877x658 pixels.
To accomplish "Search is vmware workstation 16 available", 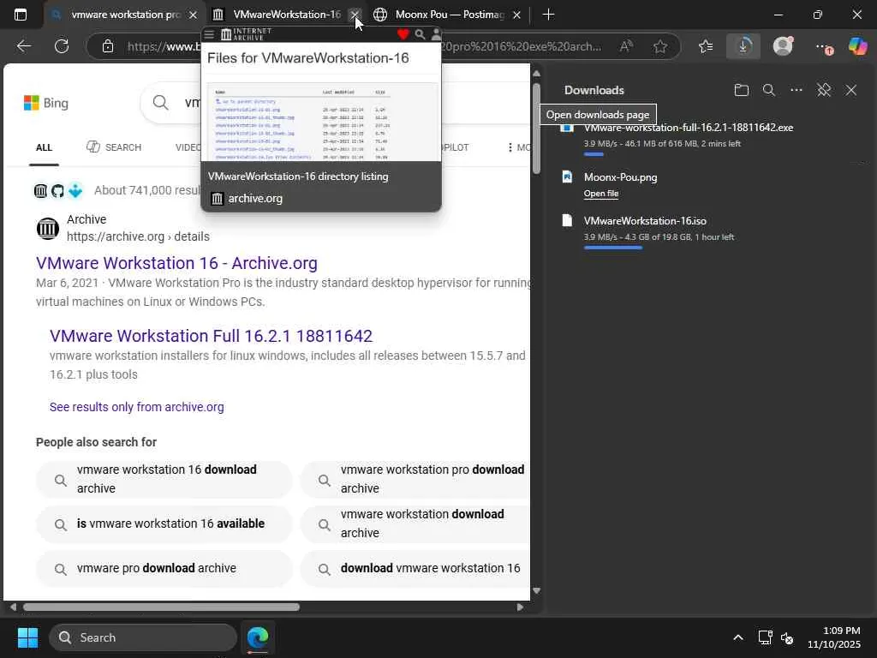I will coord(164,523).
